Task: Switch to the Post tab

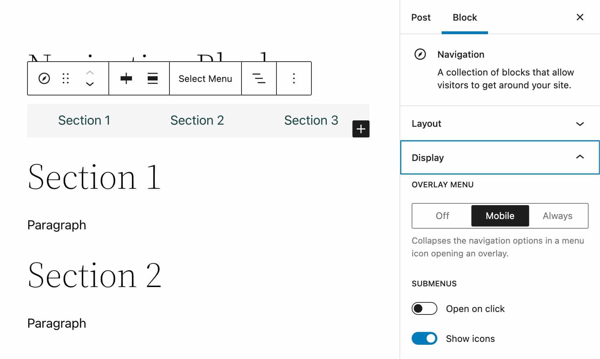Action: pos(421,17)
